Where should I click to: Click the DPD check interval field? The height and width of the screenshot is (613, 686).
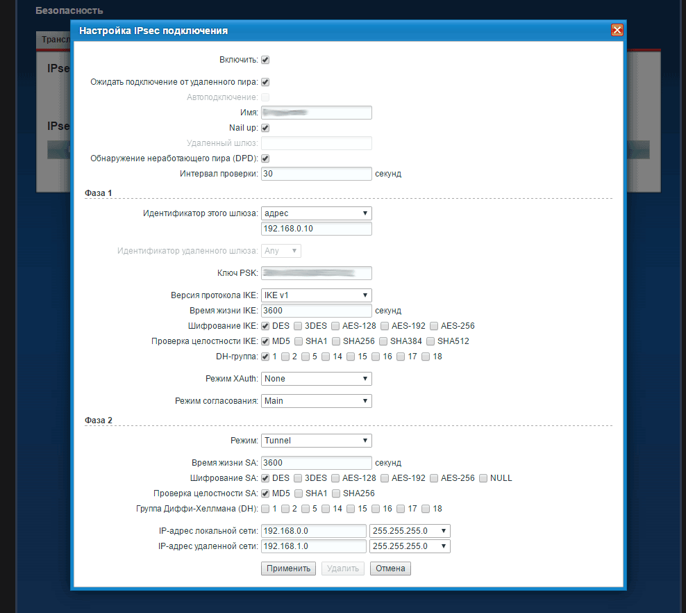pyautogui.click(x=317, y=174)
